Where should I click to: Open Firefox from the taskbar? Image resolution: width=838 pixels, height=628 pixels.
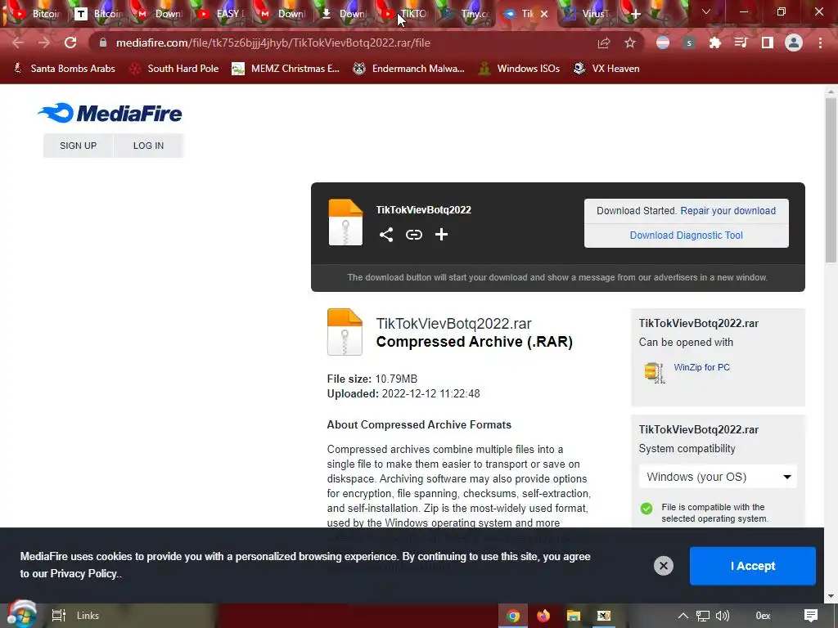[543, 616]
